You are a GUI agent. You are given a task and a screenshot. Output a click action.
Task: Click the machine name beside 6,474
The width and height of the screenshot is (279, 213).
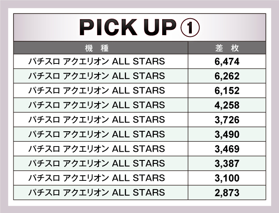[96, 61]
